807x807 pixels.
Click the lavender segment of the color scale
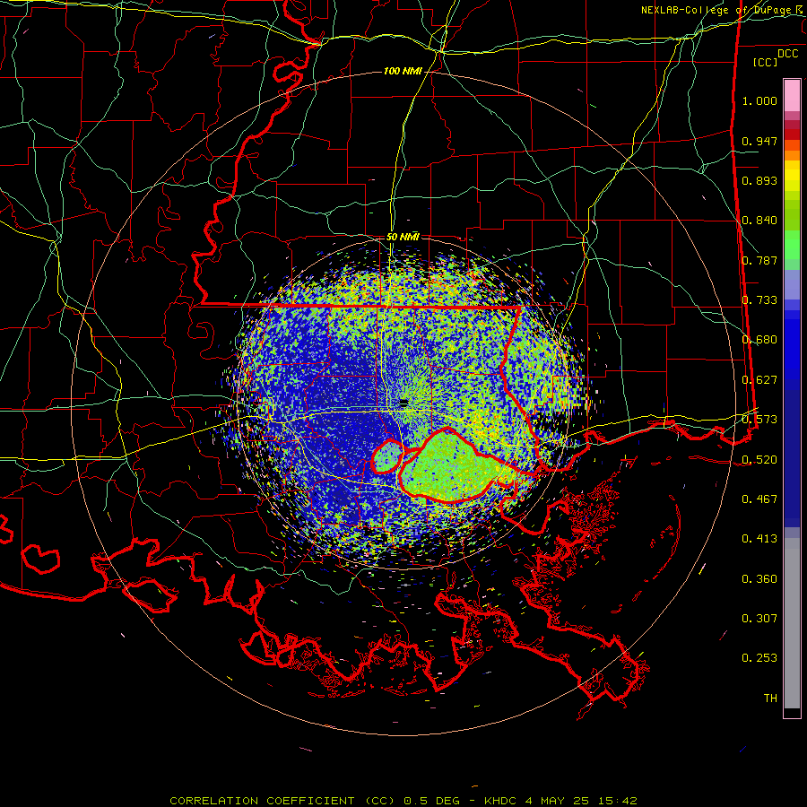(792, 285)
